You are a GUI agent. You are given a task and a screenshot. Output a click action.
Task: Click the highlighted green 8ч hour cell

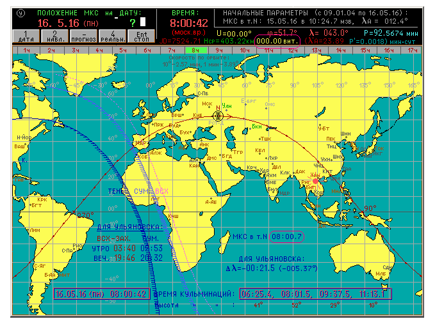[x=196, y=50]
